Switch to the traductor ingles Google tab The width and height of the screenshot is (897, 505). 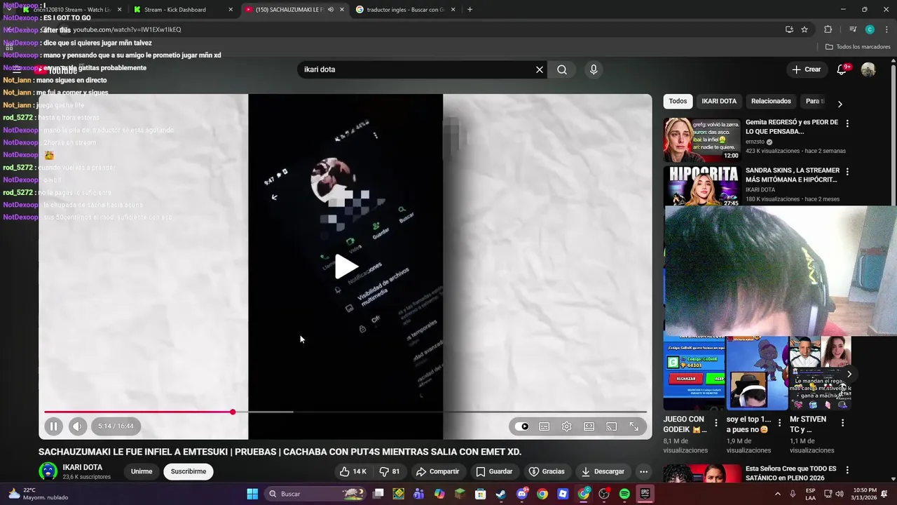pos(406,10)
